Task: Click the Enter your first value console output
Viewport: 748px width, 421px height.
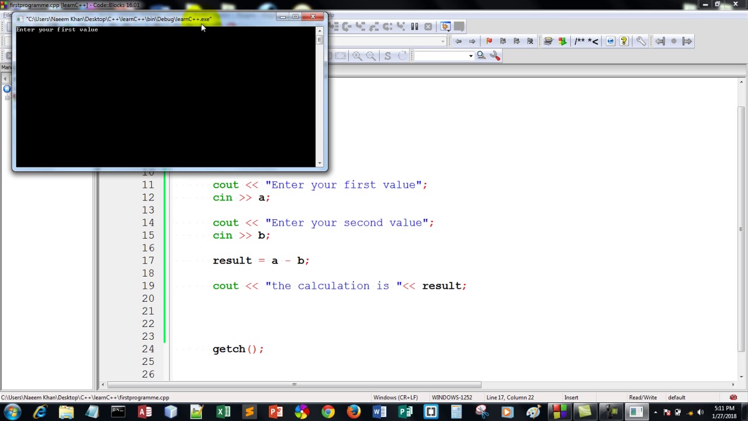Action: pyautogui.click(x=57, y=29)
